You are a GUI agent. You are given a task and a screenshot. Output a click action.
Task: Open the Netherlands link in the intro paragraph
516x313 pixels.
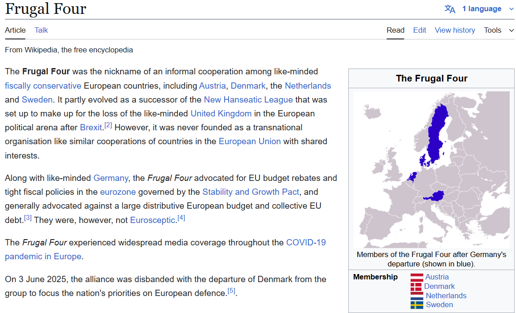click(308, 86)
